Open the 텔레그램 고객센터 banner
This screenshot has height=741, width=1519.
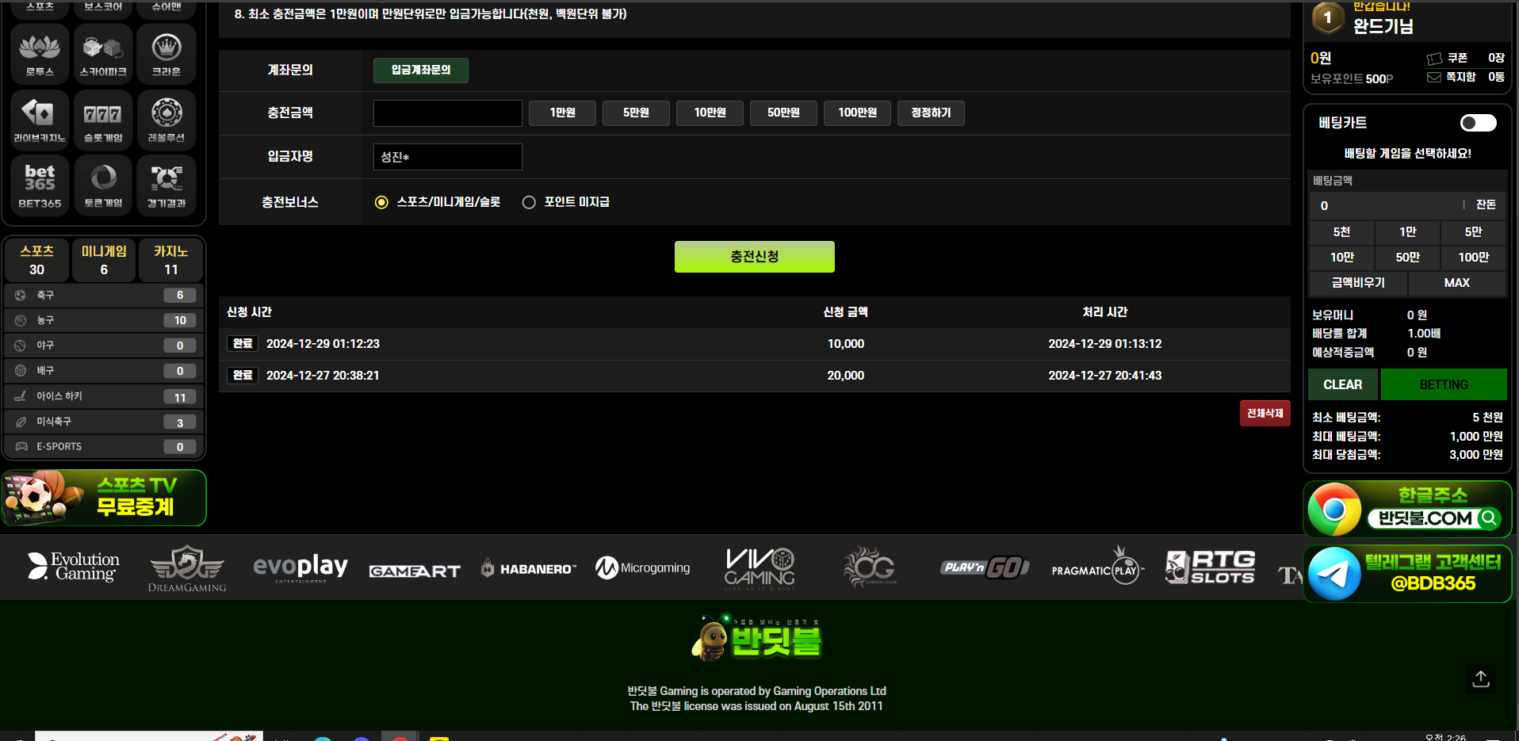[x=1408, y=574]
